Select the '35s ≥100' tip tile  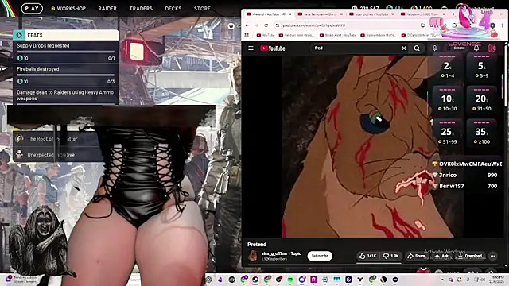(482, 133)
